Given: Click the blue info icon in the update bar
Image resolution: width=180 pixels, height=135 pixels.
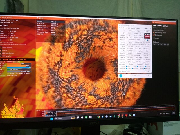Looking at the screenshot, I should (x=121, y=76).
